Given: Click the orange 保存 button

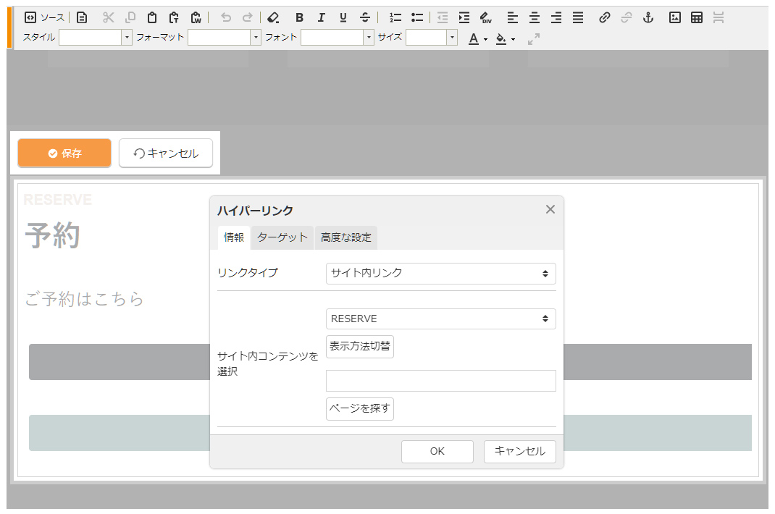Looking at the screenshot, I should pos(64,153).
